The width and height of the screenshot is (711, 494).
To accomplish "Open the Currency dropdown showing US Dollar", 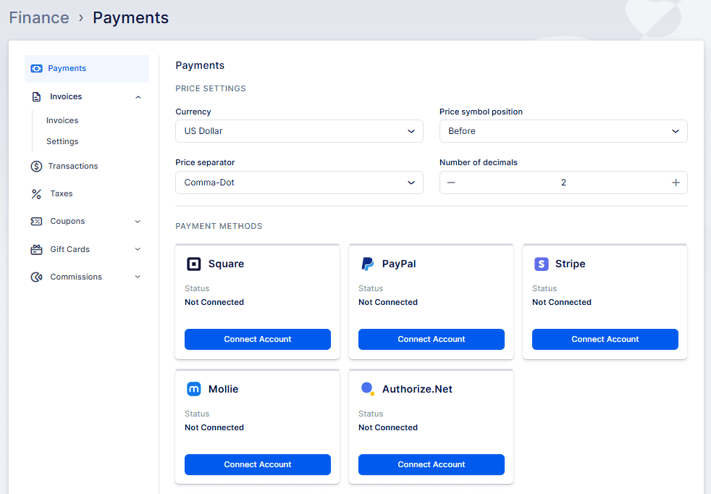I will point(299,131).
